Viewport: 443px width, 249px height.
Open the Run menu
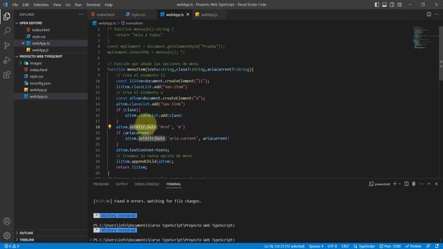[78, 5]
